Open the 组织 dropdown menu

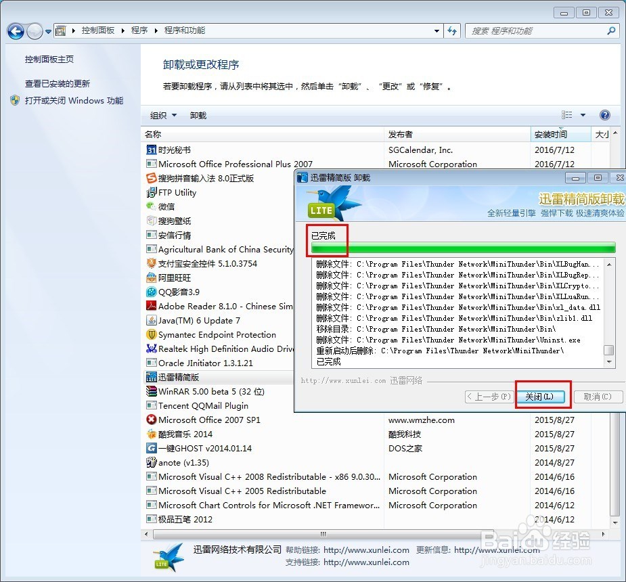point(162,115)
